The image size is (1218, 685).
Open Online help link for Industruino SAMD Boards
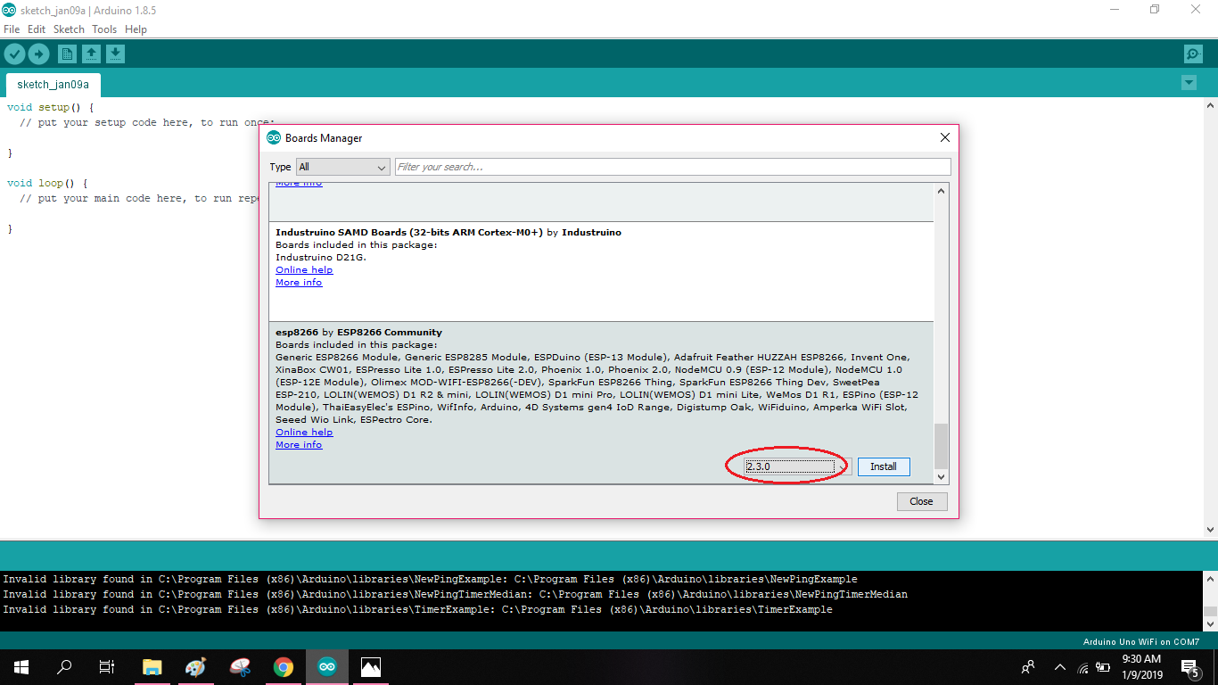(304, 269)
